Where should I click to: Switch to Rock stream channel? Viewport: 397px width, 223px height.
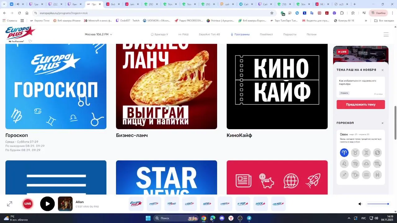click(x=260, y=204)
